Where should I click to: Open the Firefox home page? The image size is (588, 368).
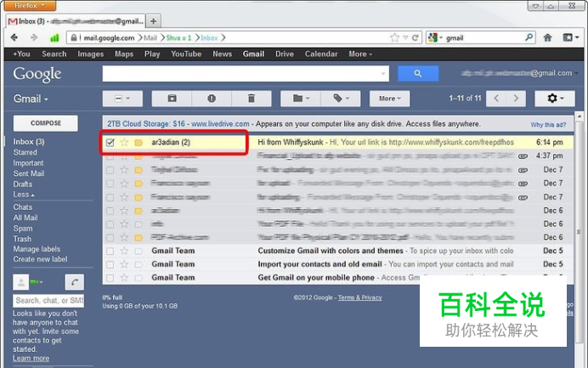547,37
